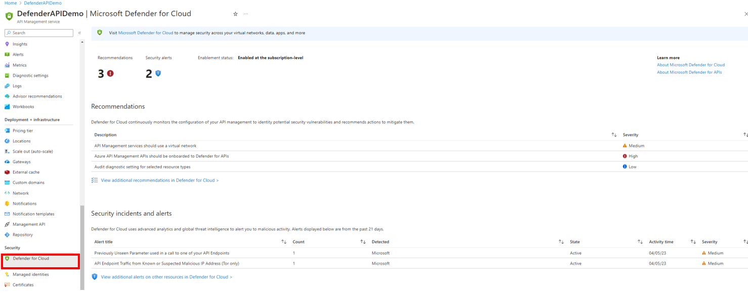The width and height of the screenshot is (748, 293).
Task: Click the Repository icon
Action: pos(7,234)
